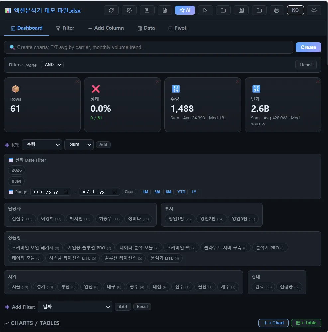The image size is (328, 332).
Task: Expand the AND filter logic dropdown
Action: point(52,65)
